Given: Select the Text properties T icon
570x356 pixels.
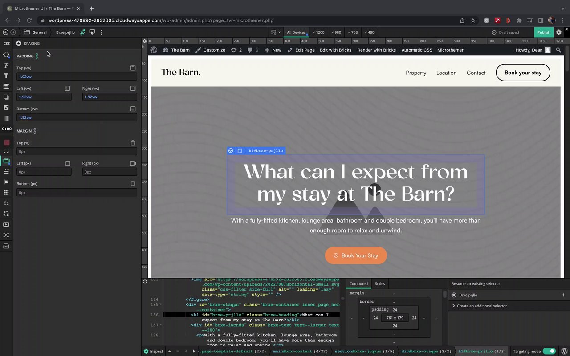Looking at the screenshot, I should pos(6,76).
